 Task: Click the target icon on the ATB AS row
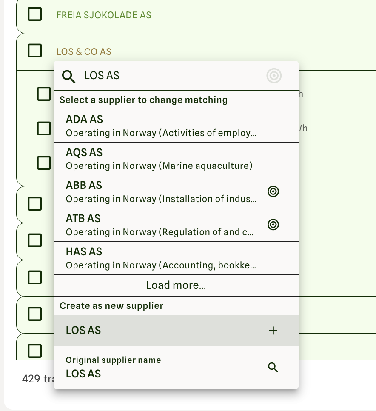[273, 225]
